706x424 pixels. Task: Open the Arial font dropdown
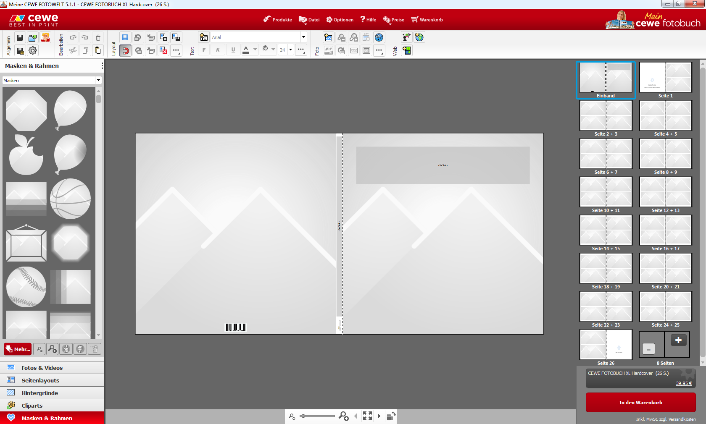point(303,37)
